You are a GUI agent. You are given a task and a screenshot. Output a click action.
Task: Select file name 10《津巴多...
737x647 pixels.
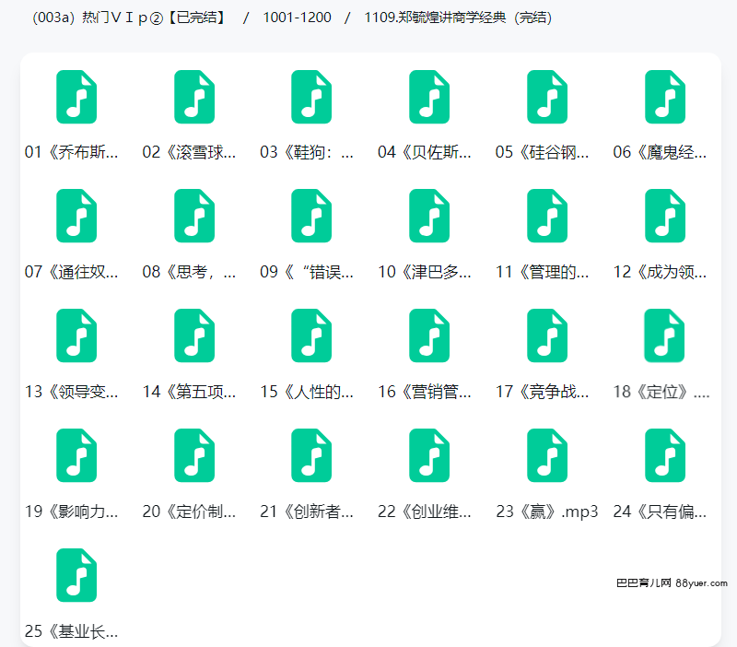tap(425, 272)
